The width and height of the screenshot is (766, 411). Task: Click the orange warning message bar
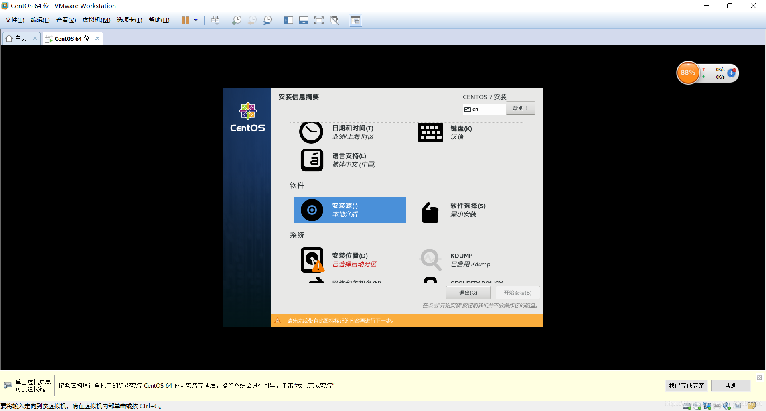(407, 321)
